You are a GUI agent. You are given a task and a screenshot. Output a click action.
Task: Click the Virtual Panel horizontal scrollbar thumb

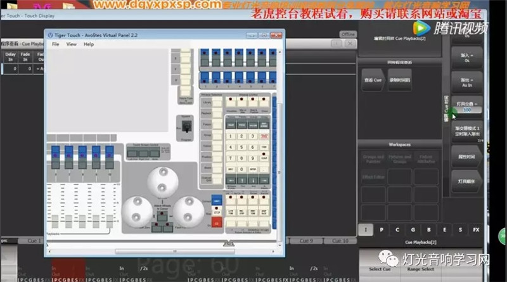coord(175,252)
